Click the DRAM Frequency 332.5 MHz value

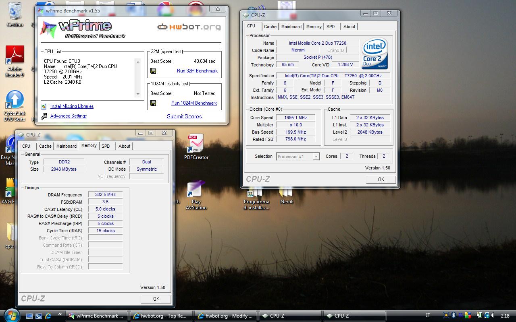(105, 194)
